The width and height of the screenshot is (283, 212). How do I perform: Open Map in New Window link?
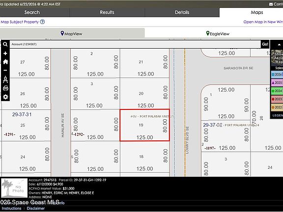point(263,22)
